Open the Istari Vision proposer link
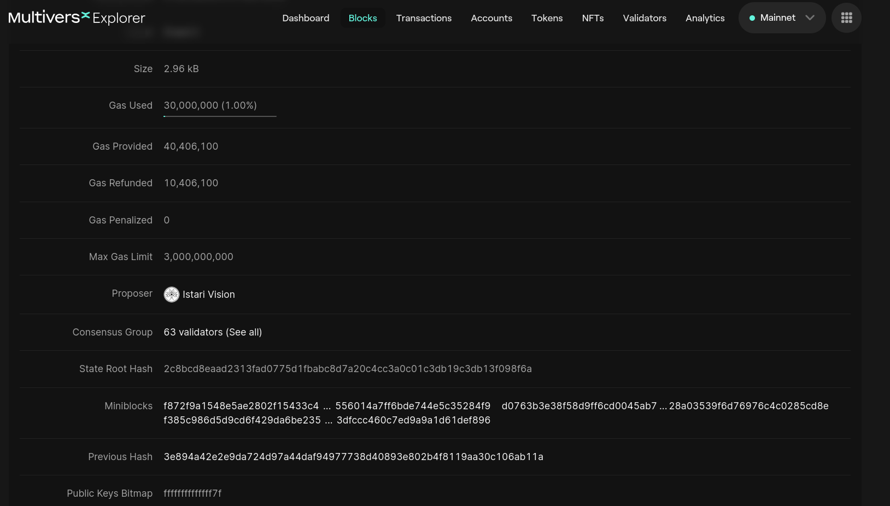This screenshot has height=506, width=890. [x=208, y=295]
